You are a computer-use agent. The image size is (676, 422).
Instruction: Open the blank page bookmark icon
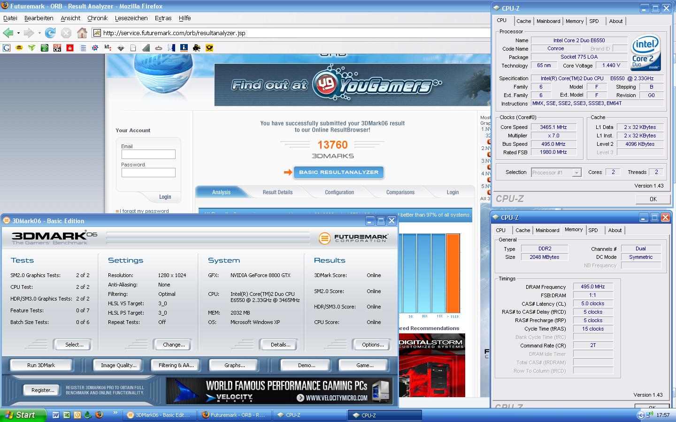click(x=133, y=47)
